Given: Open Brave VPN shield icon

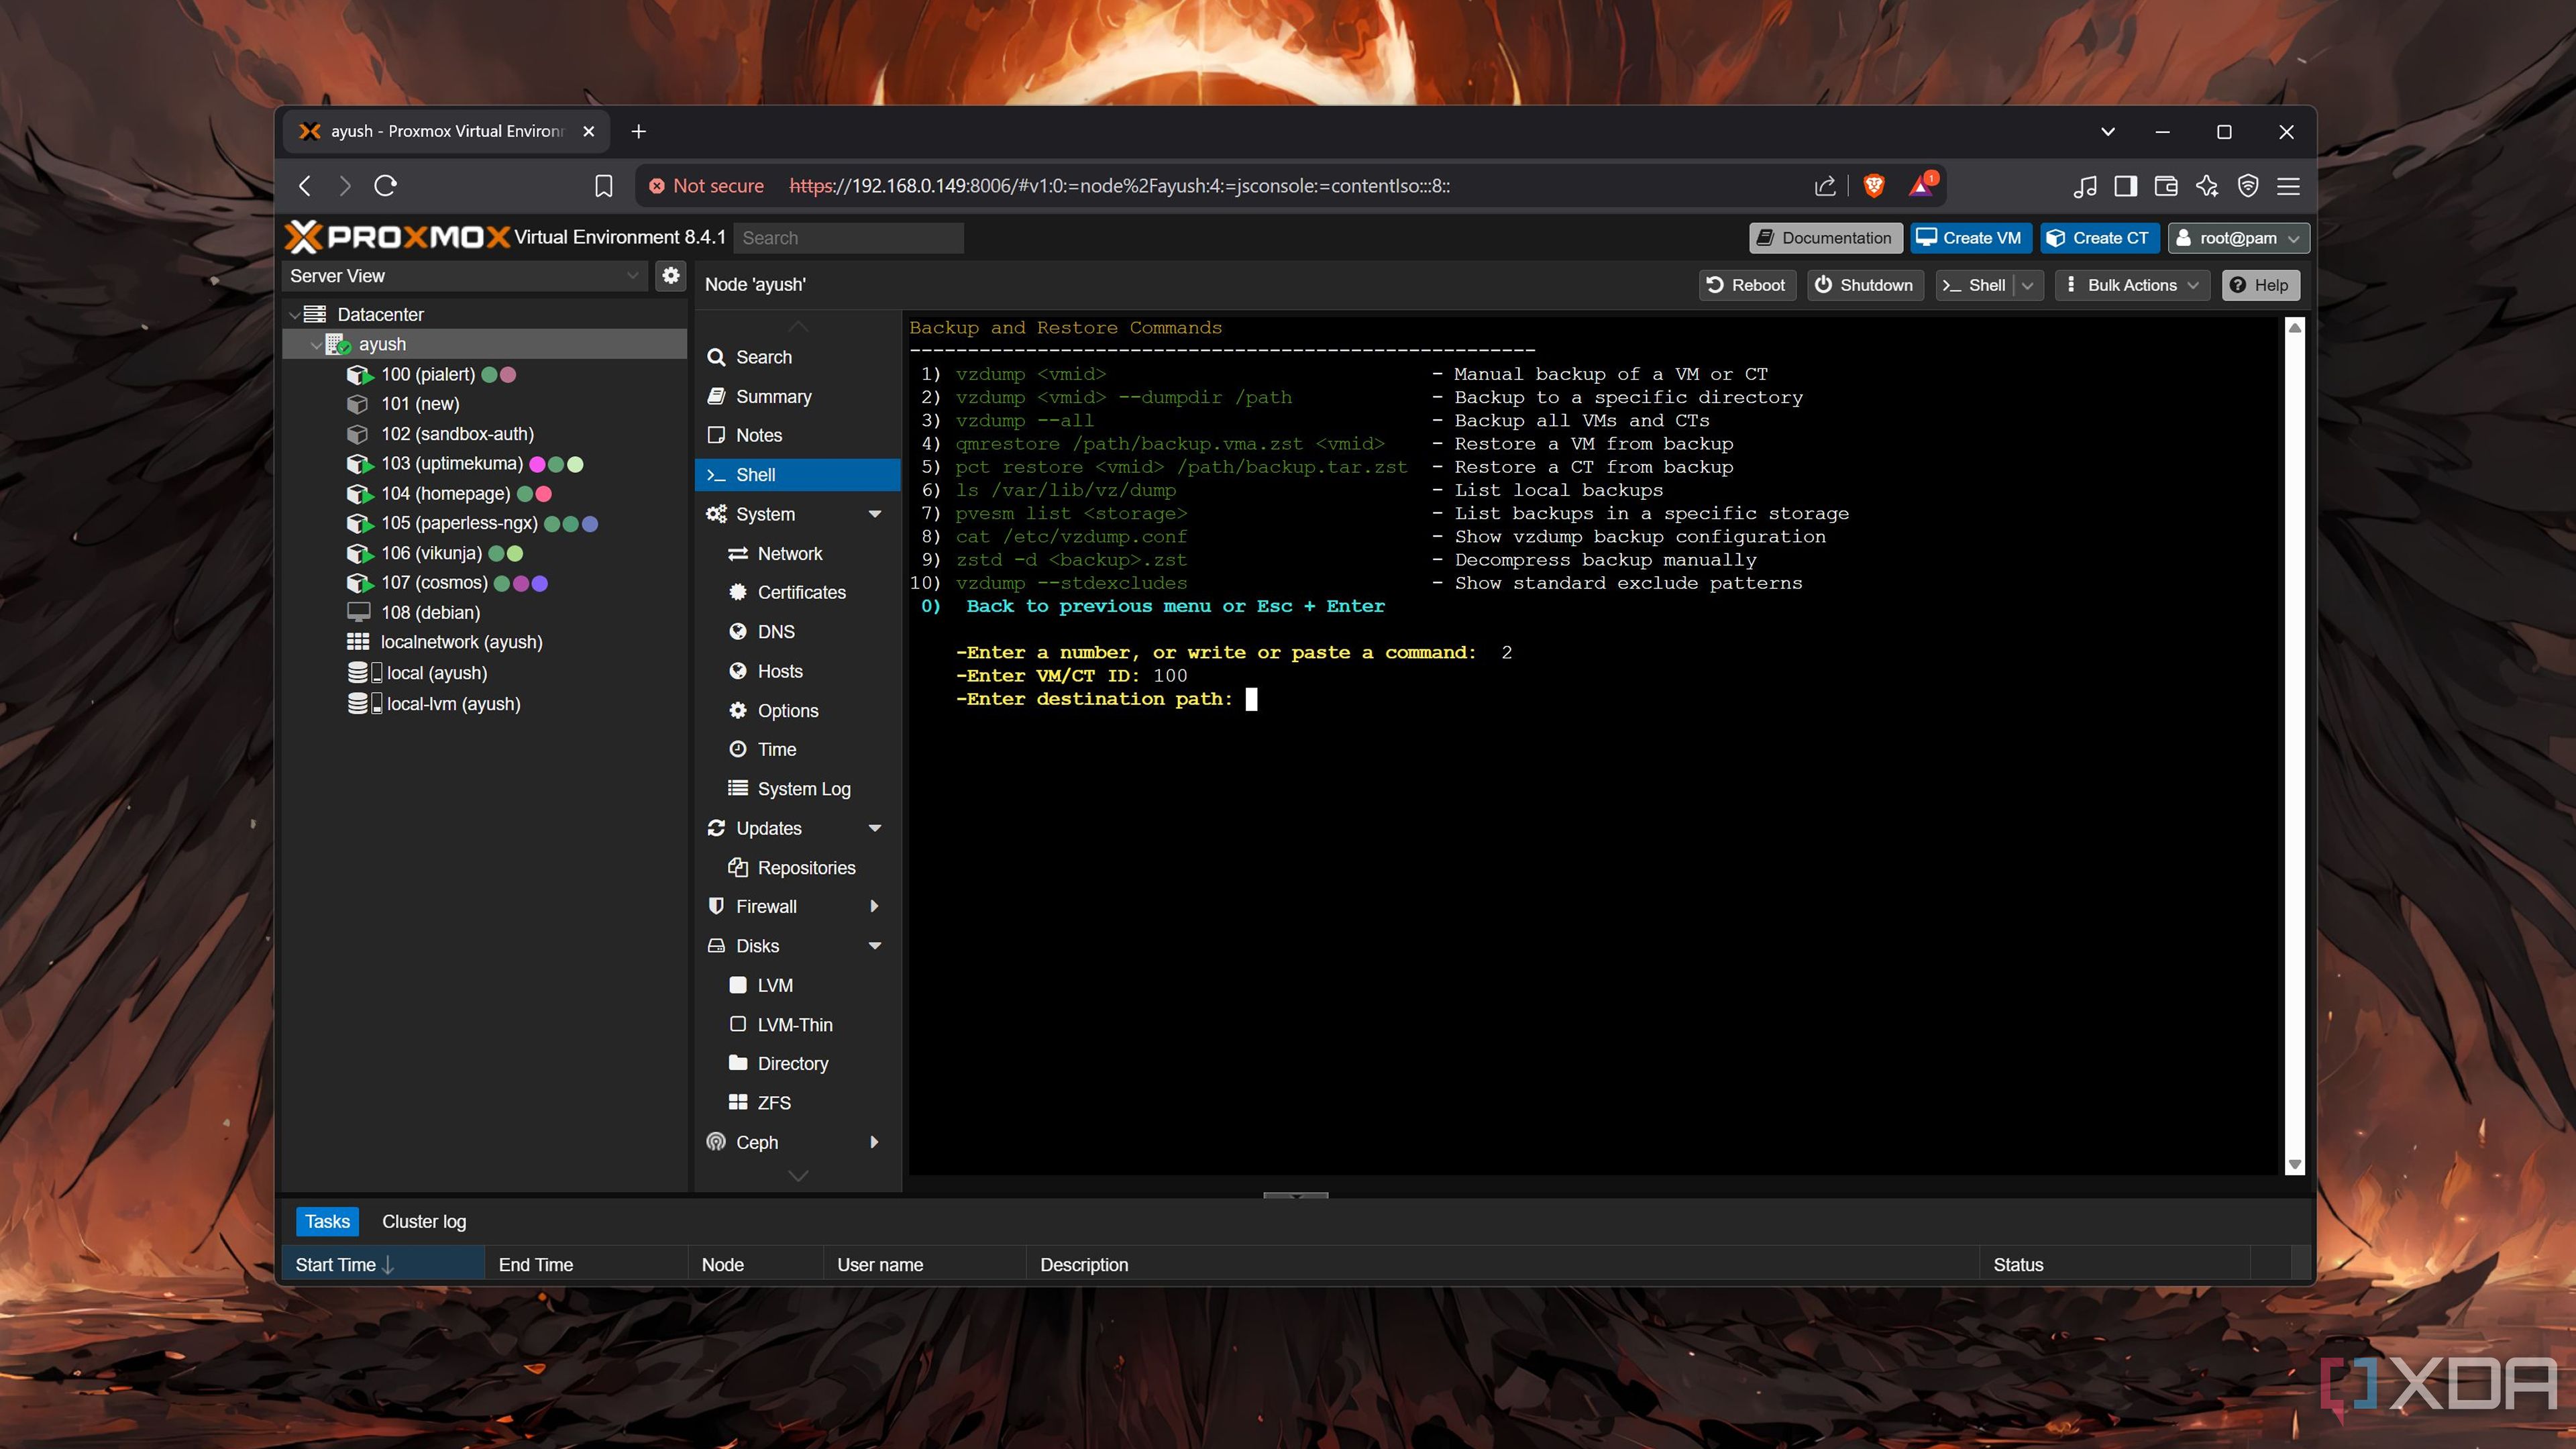Looking at the screenshot, I should coord(2248,186).
